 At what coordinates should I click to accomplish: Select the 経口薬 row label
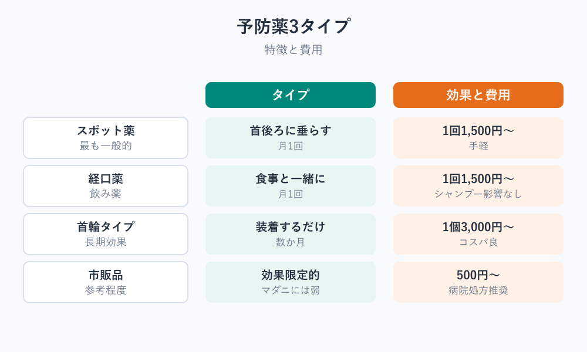pyautogui.click(x=106, y=186)
